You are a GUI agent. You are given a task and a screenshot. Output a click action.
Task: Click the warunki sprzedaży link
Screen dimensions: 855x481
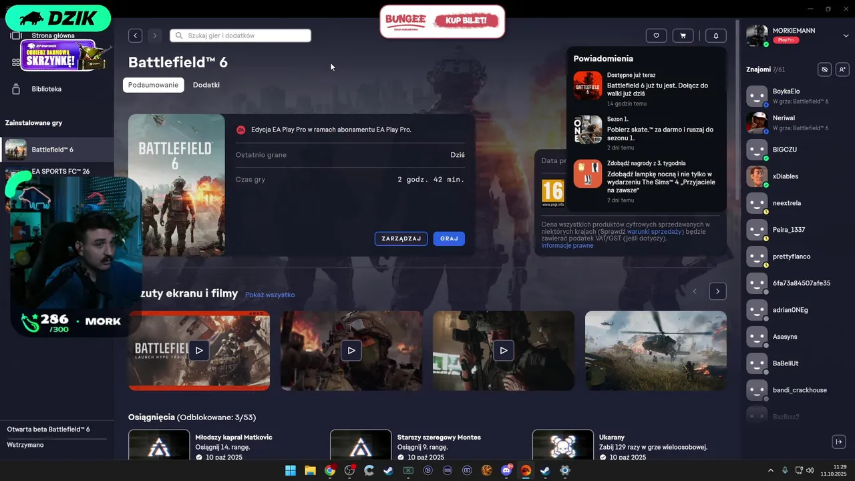tap(655, 231)
